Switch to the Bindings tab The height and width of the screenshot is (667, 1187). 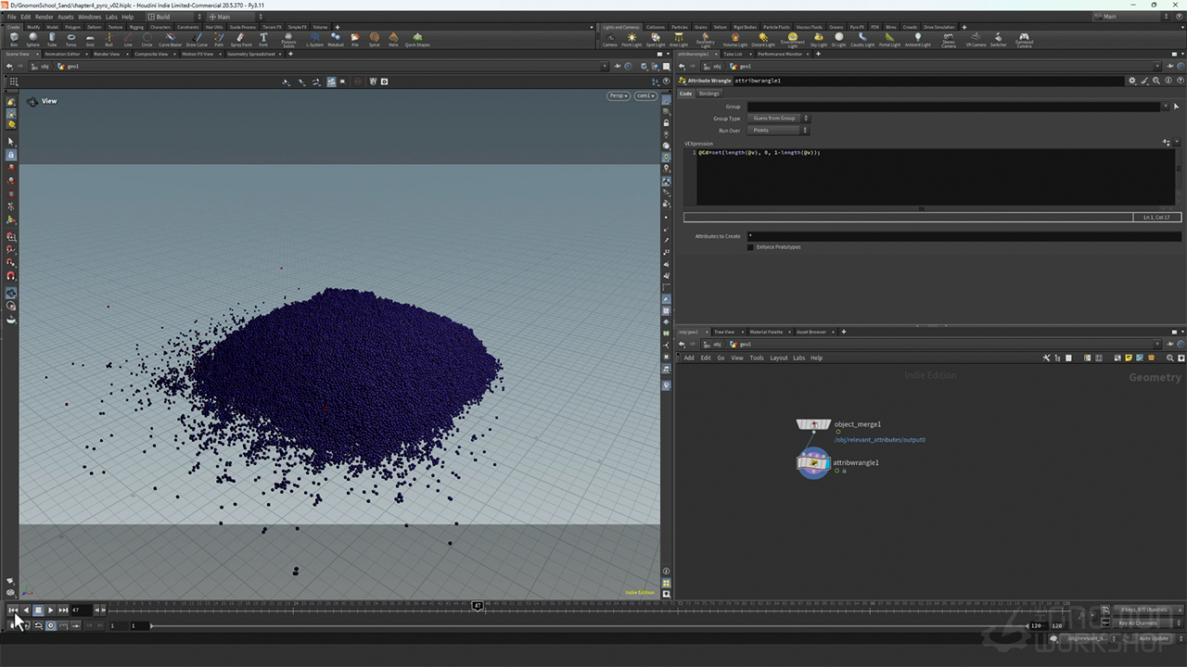pos(708,94)
